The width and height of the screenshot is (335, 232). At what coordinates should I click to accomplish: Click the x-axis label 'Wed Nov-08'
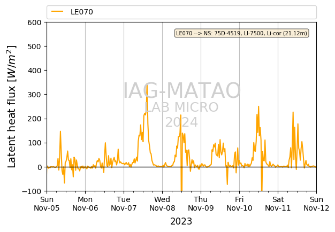[x=162, y=204]
